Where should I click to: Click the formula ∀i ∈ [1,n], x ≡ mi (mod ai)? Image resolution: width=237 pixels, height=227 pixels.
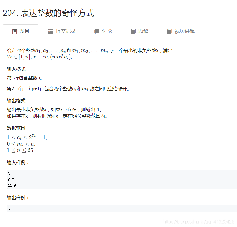click(x=40, y=57)
